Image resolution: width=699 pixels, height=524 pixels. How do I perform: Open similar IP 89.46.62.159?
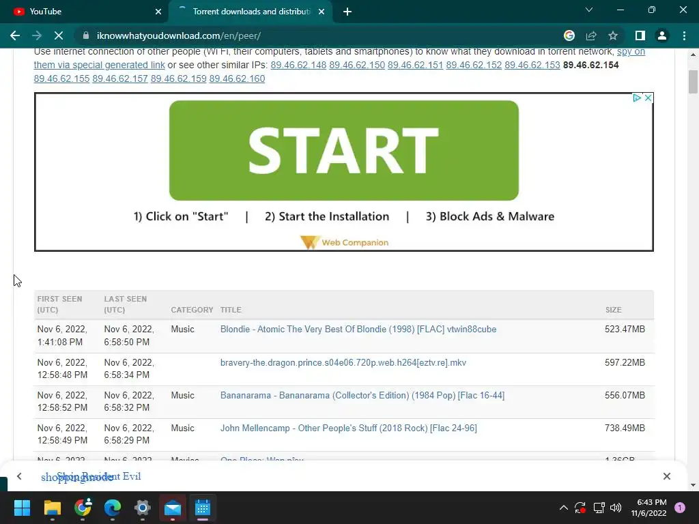(178, 79)
